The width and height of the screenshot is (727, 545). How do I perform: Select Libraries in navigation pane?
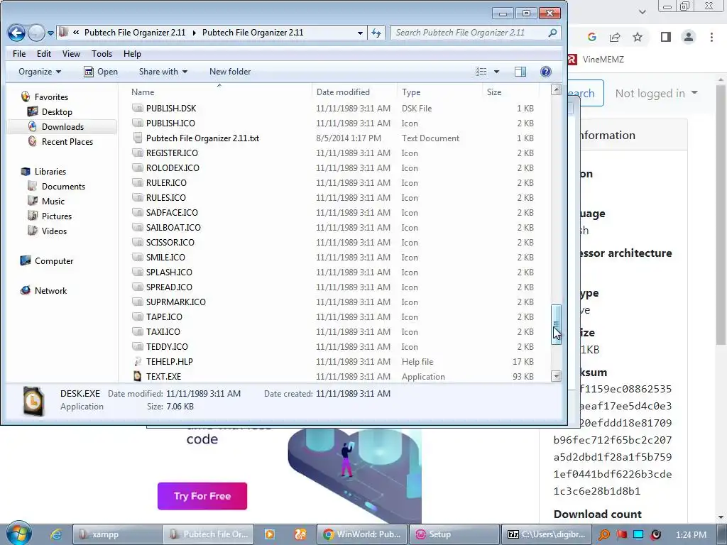(x=50, y=172)
